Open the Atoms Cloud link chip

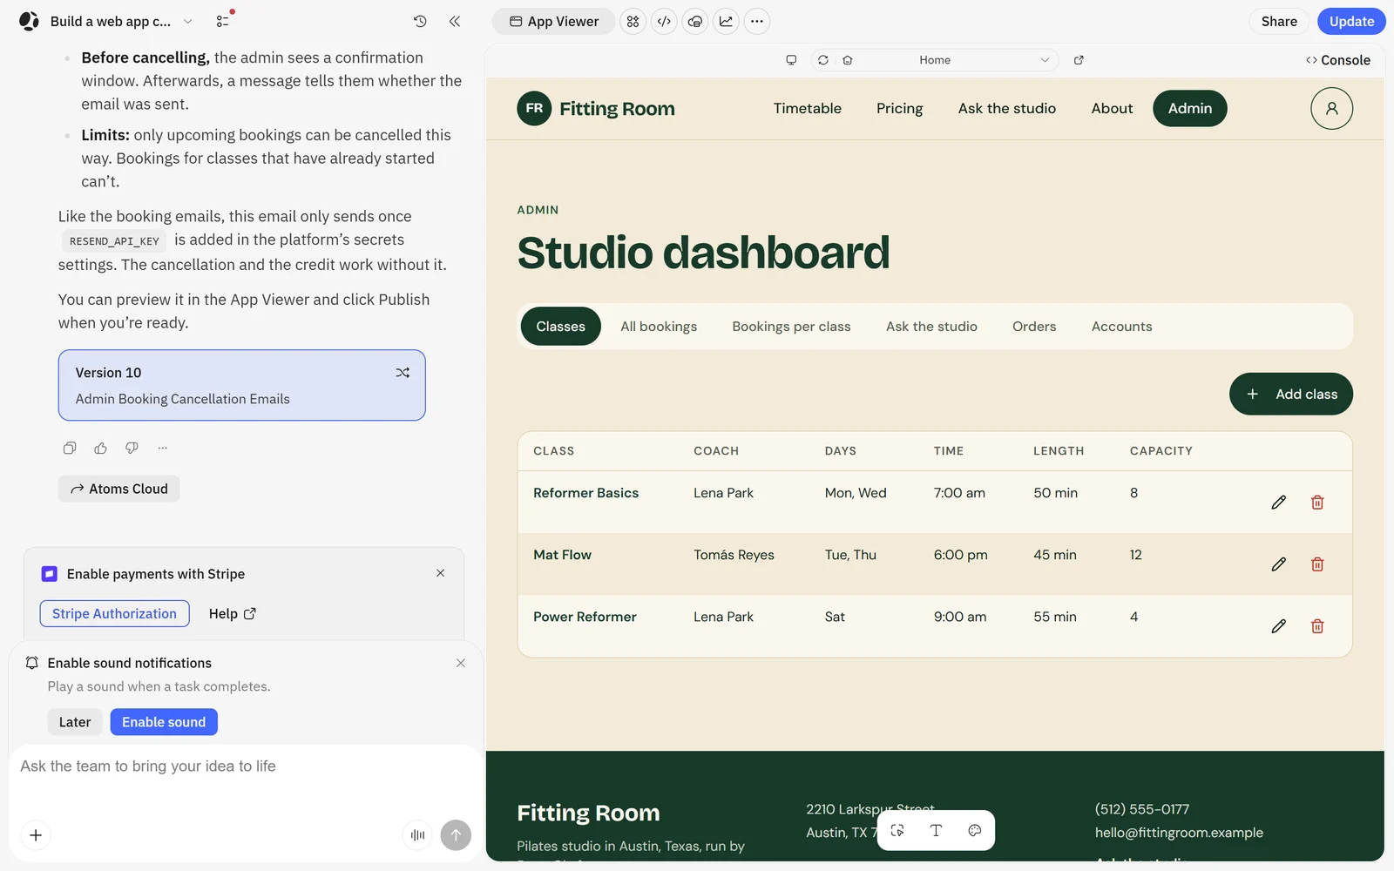click(x=119, y=489)
